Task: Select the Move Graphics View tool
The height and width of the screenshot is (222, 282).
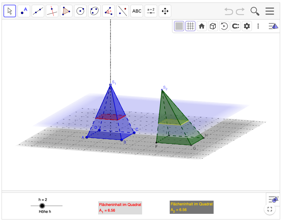Action: point(165,11)
